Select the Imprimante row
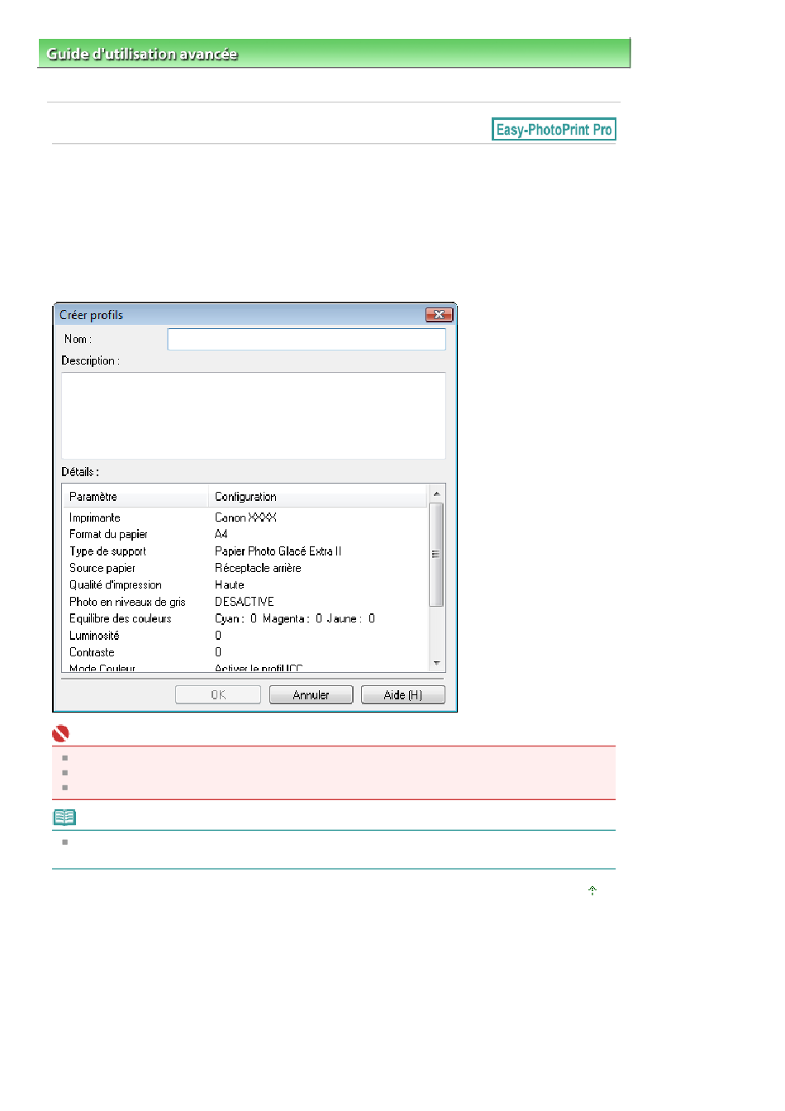 pyautogui.click(x=246, y=517)
